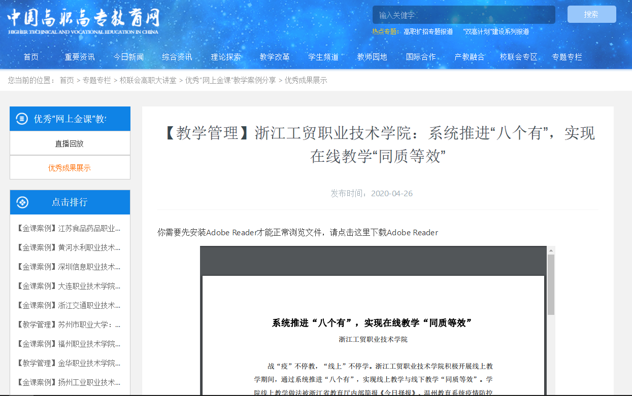Open the 产教融合 navigation item
Viewport: 632px width, 396px height.
pyautogui.click(x=470, y=57)
